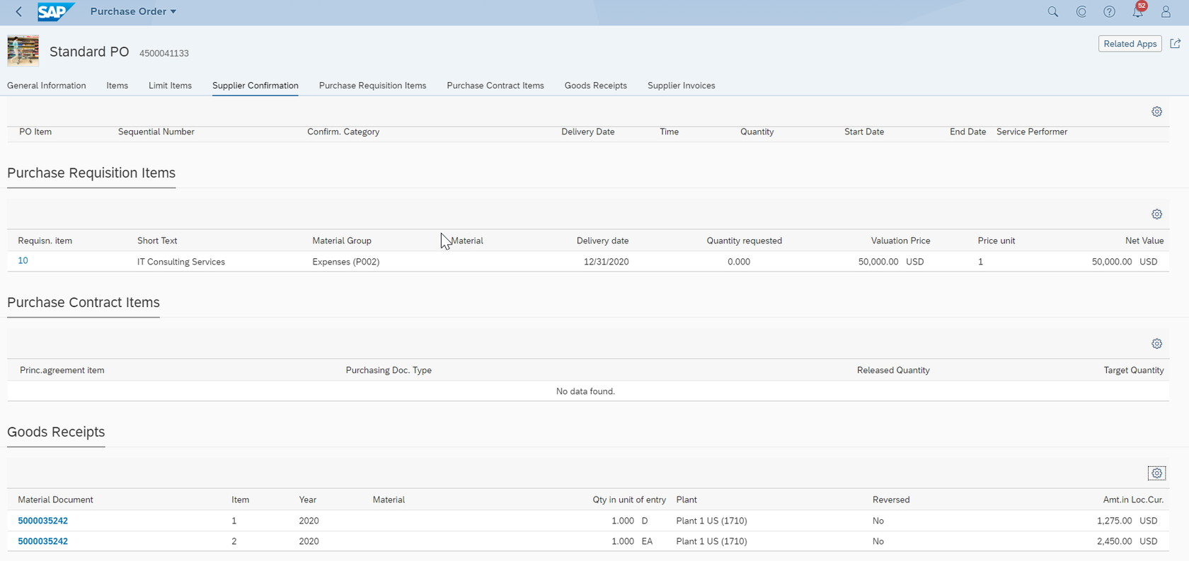Click the Related Apps button
Screen dimensions: 1189x561
(1130, 44)
